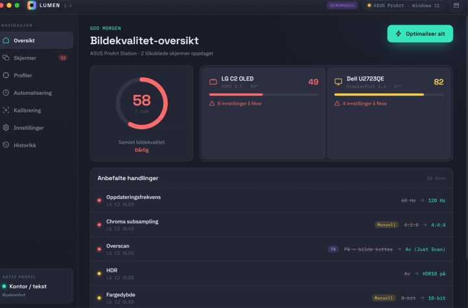Screen dimensions: 468x308
Task: Go to the Automatisering section
Action: [x=36, y=92]
